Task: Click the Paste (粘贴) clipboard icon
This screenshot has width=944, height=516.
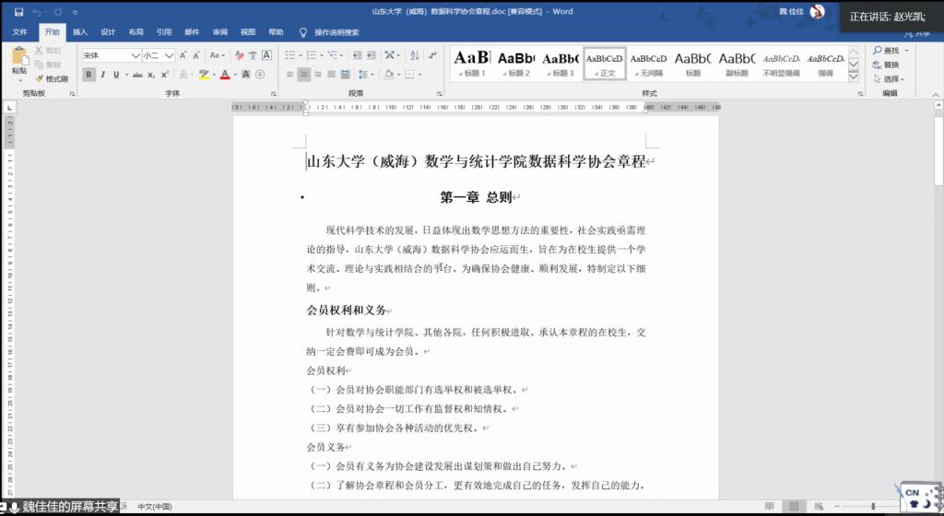Action: point(19,61)
